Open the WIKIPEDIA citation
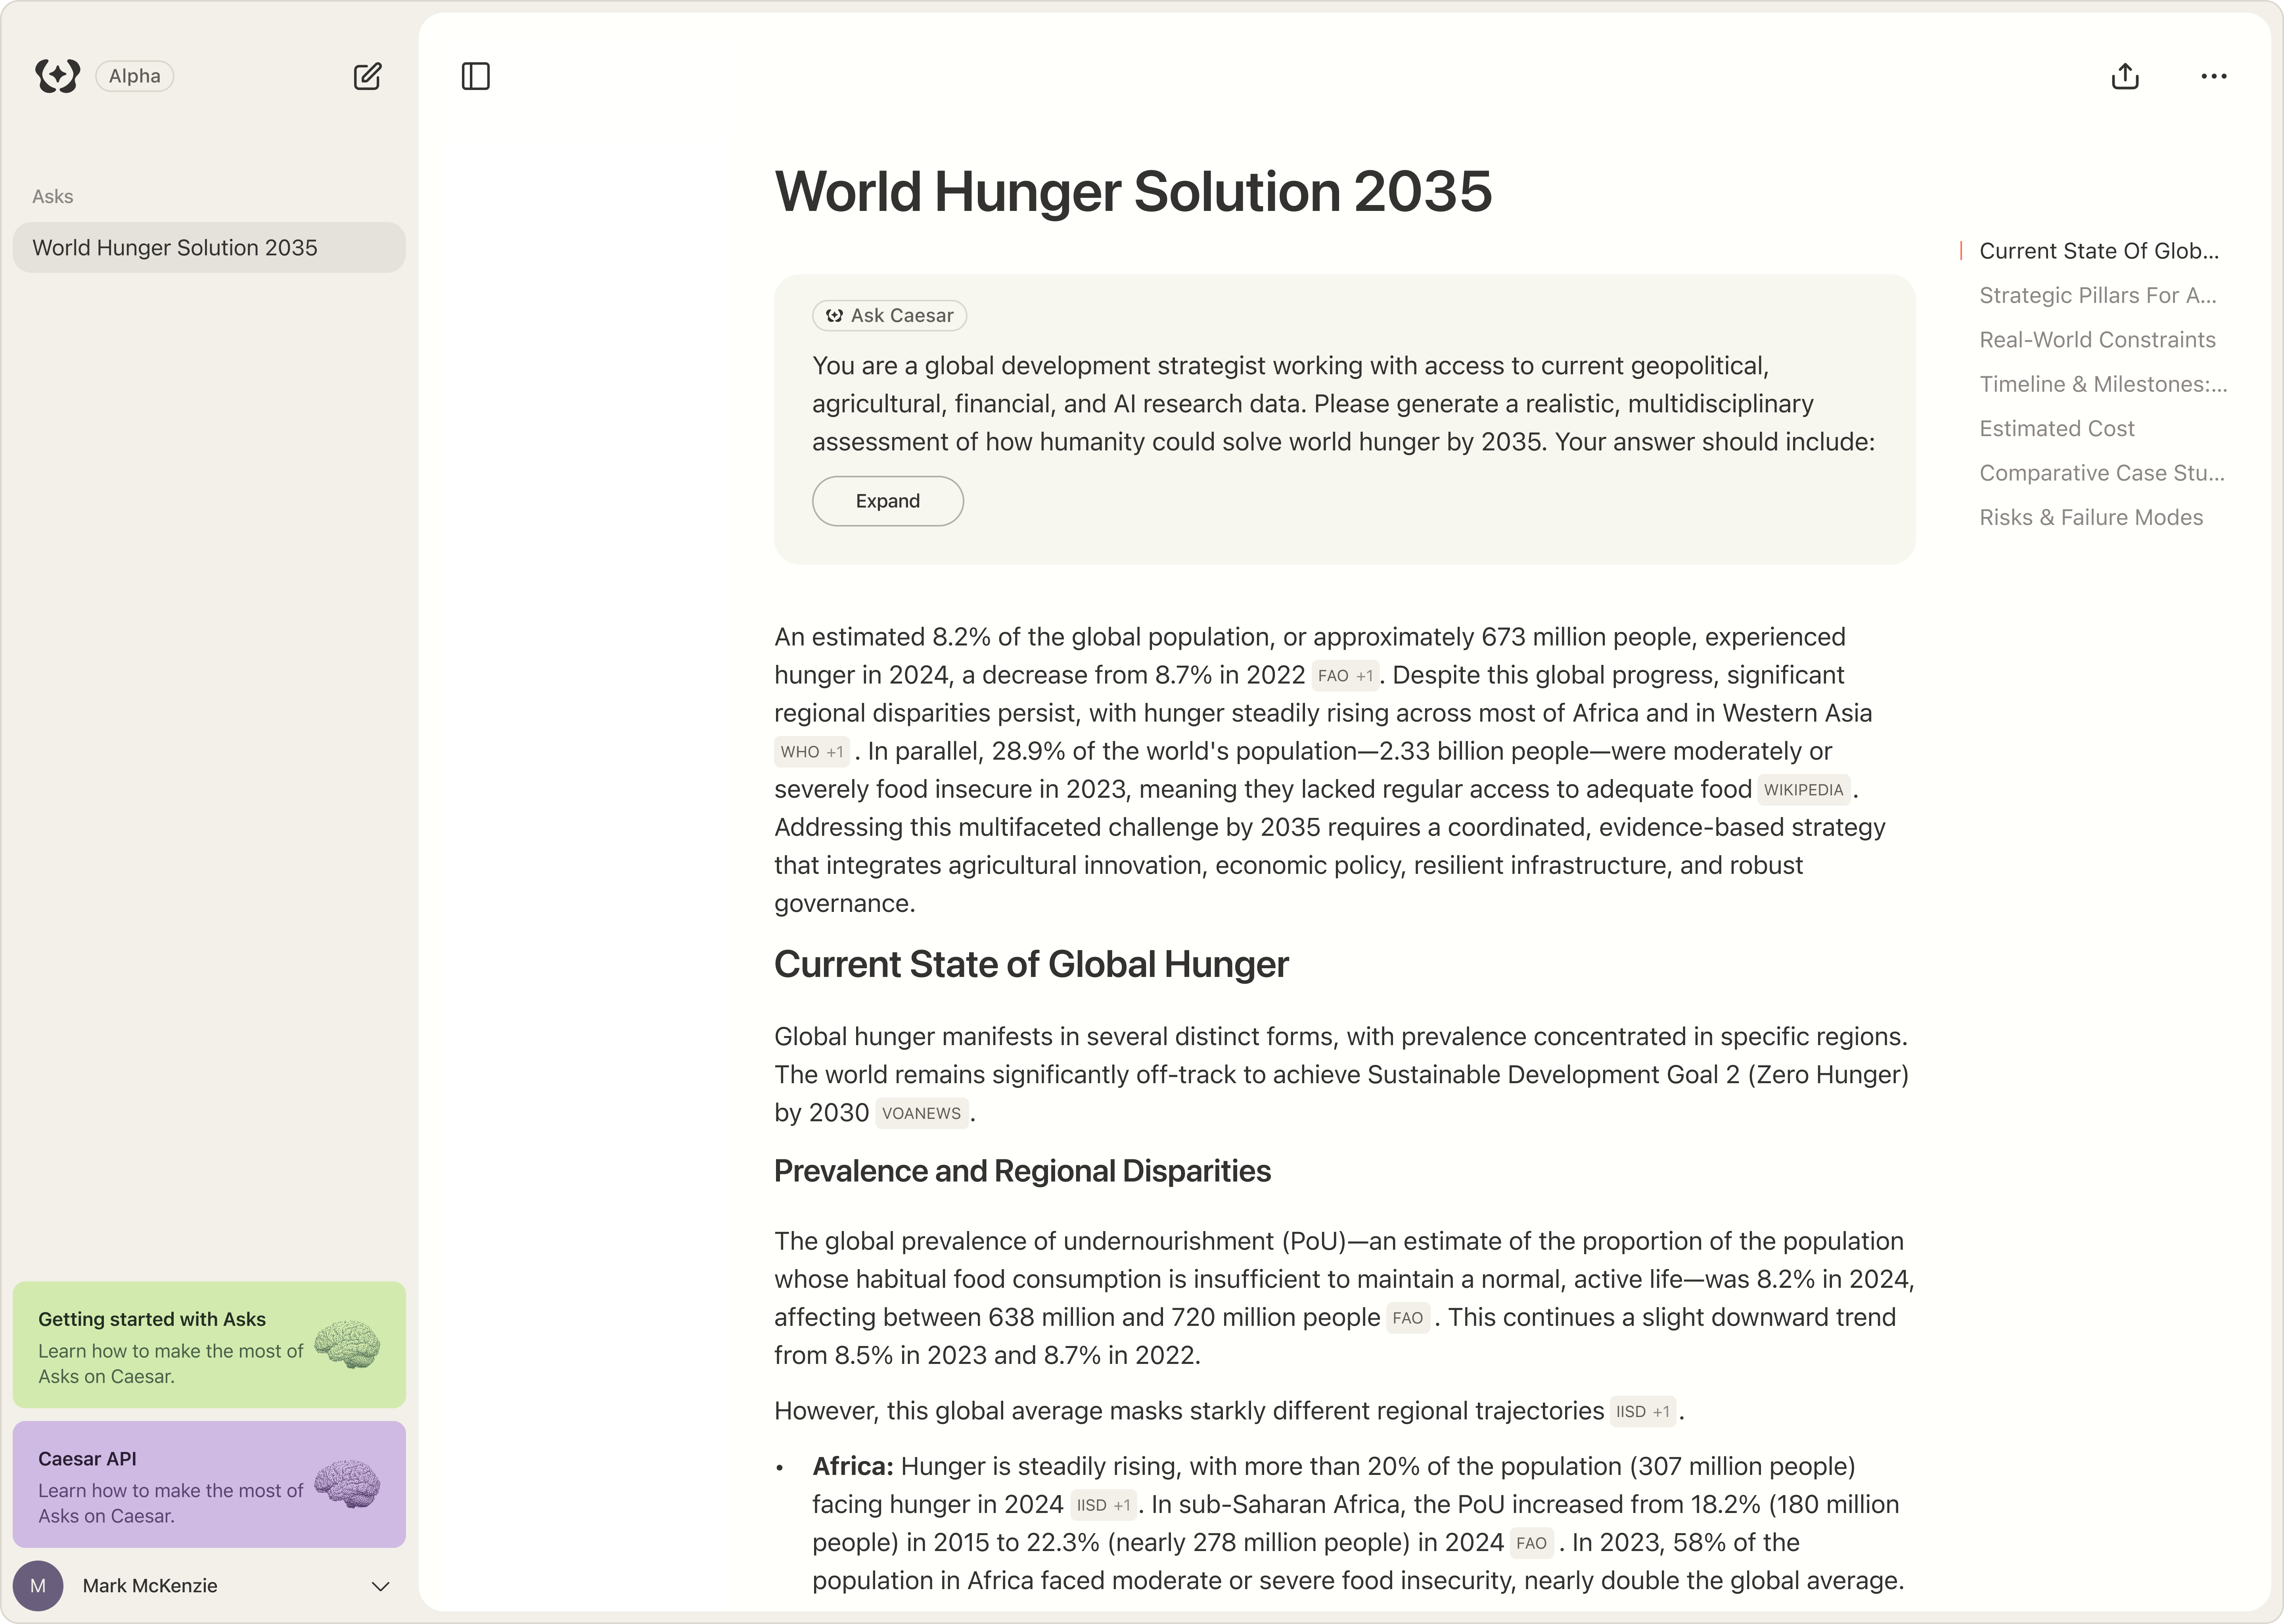The width and height of the screenshot is (2284, 1624). pos(1803,790)
